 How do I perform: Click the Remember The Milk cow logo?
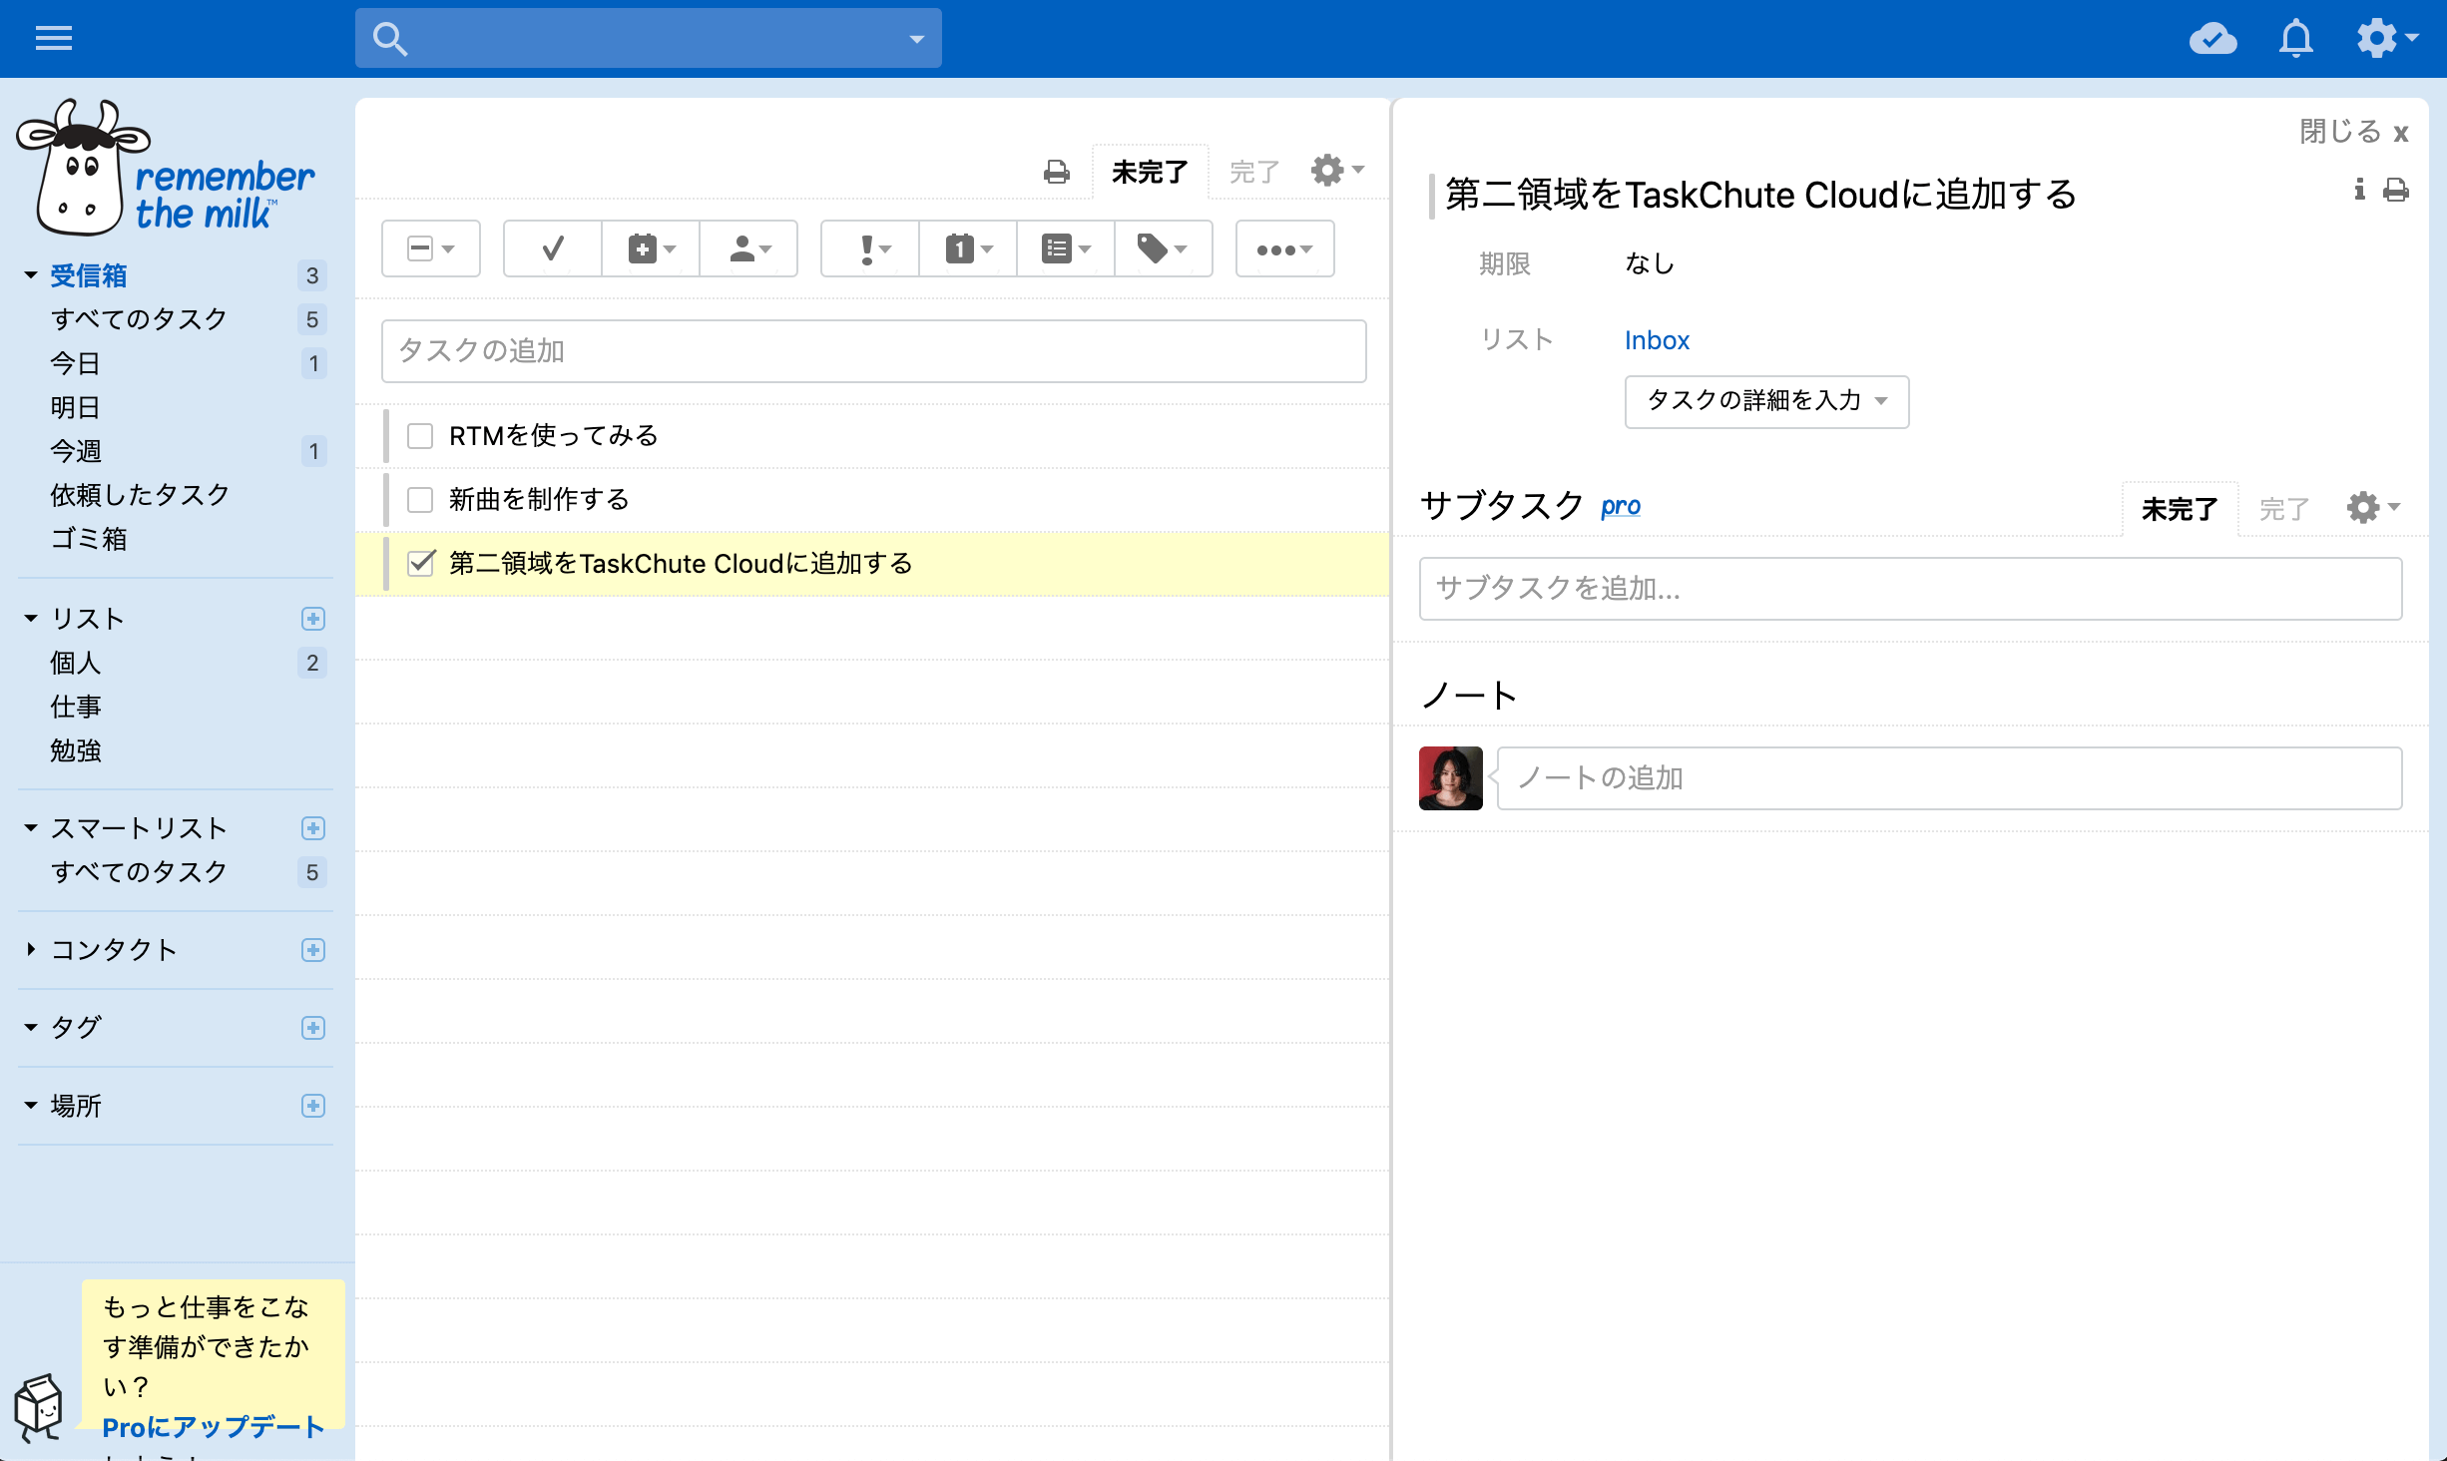tap(166, 168)
